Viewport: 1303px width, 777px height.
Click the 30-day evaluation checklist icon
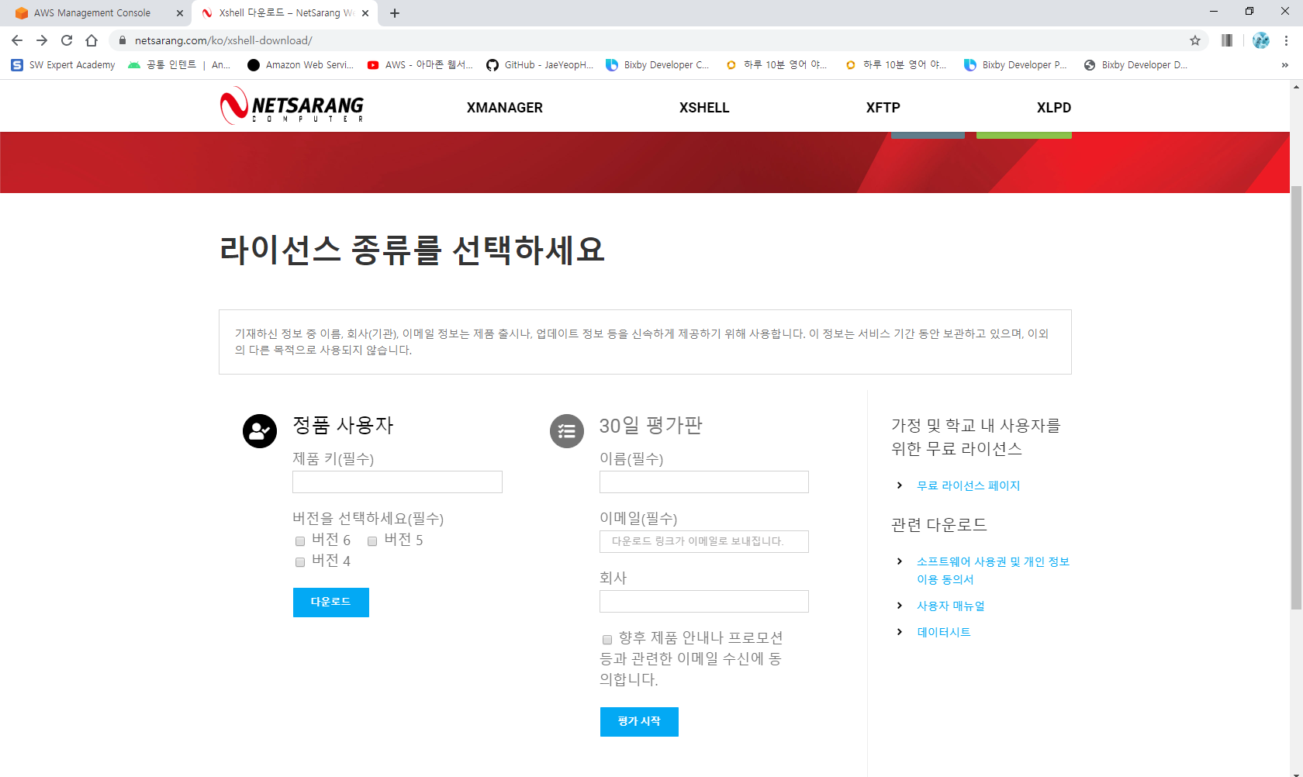tap(567, 431)
